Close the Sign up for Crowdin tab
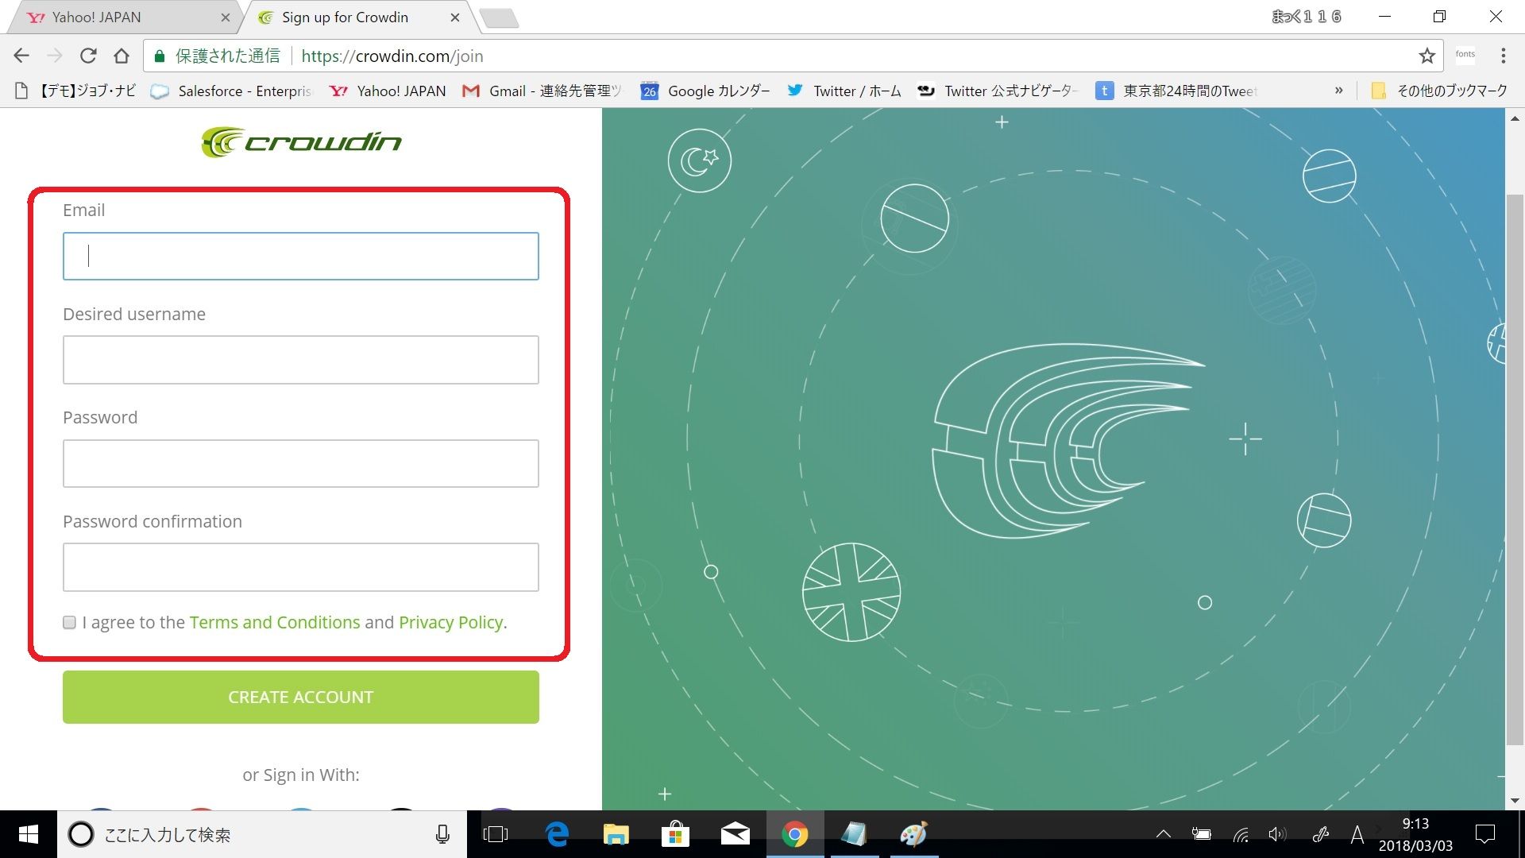Screen dimensions: 1525x858 coord(454,17)
